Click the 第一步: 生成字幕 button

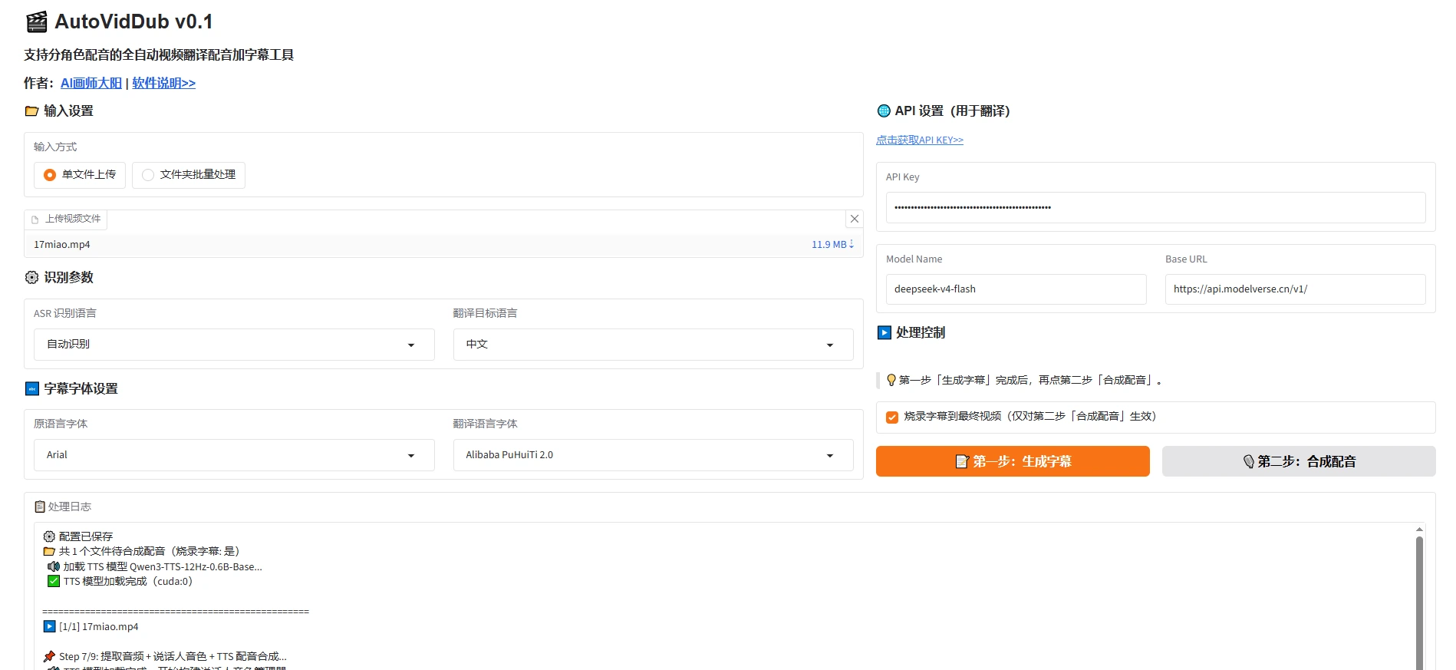tap(1013, 461)
